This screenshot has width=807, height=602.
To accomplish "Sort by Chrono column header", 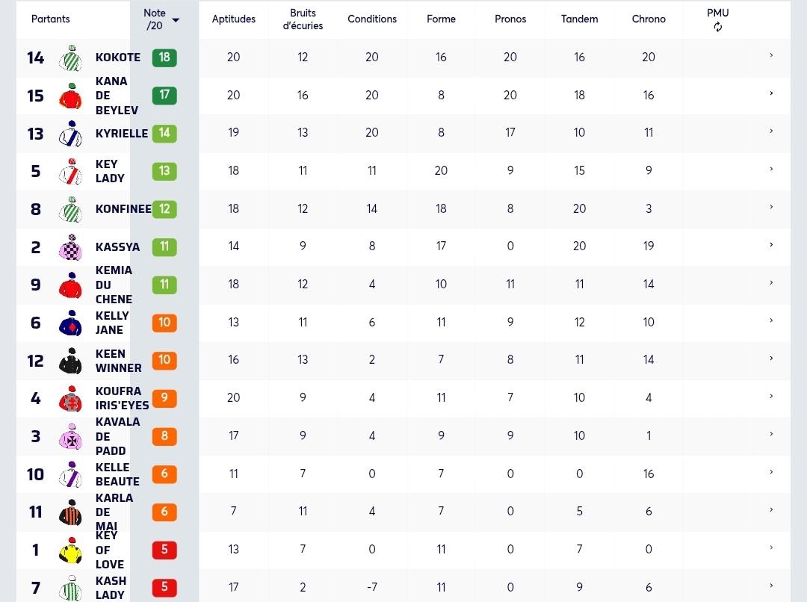I will click(x=649, y=19).
